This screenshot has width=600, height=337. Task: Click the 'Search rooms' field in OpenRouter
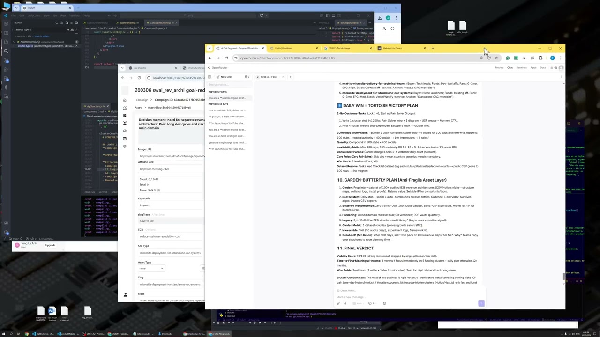[x=229, y=85]
